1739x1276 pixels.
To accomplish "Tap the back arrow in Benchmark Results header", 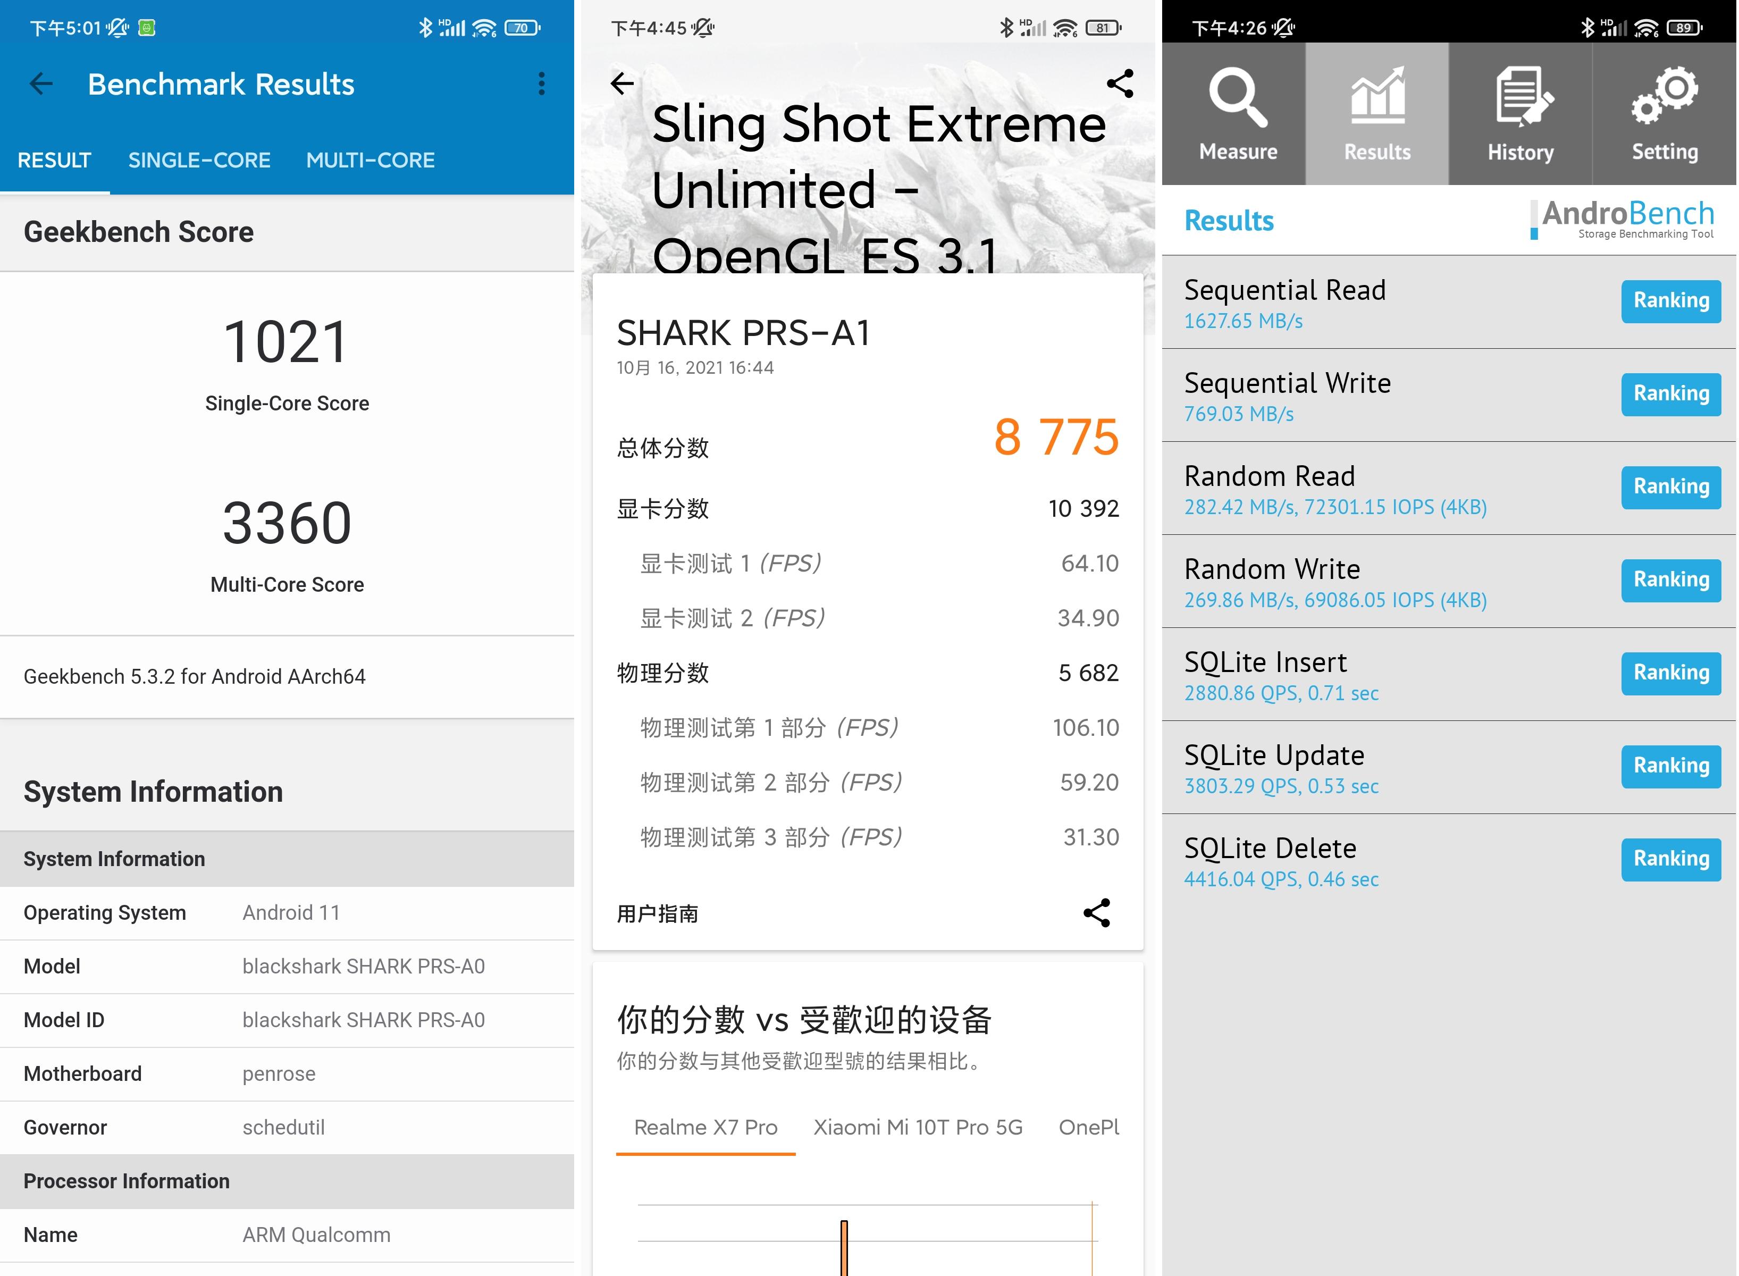I will (41, 83).
